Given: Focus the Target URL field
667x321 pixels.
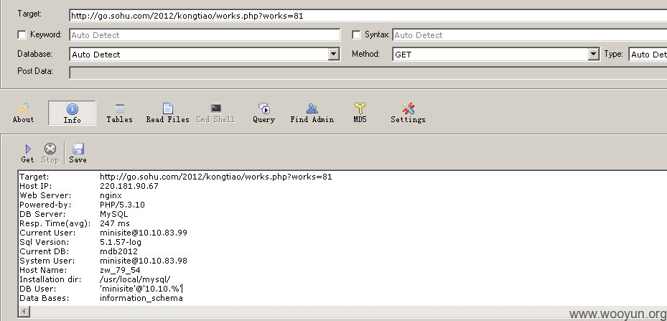Looking at the screenshot, I should click(x=368, y=16).
